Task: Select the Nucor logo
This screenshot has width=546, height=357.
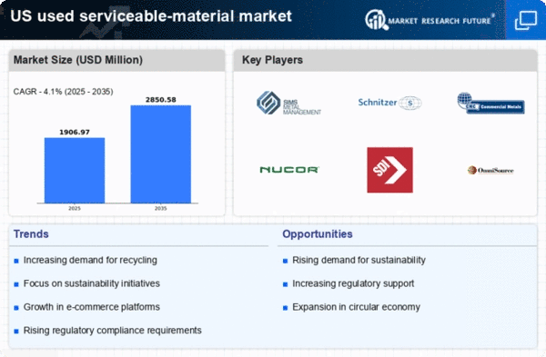Action: click(x=289, y=170)
